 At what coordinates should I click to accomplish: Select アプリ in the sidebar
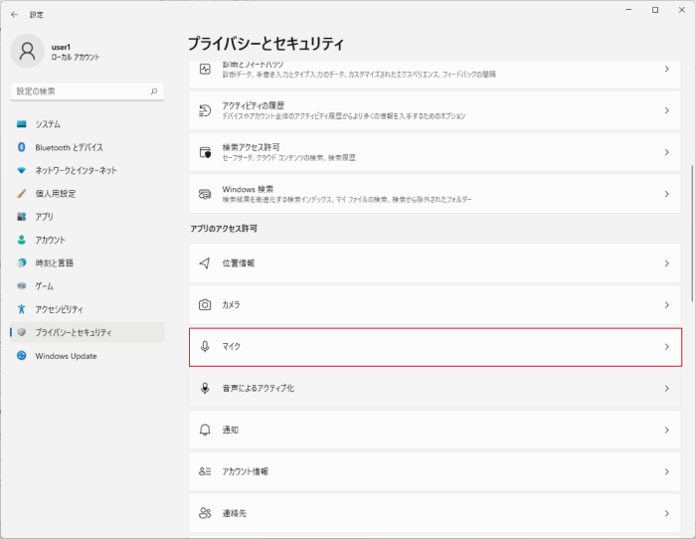pos(87,217)
